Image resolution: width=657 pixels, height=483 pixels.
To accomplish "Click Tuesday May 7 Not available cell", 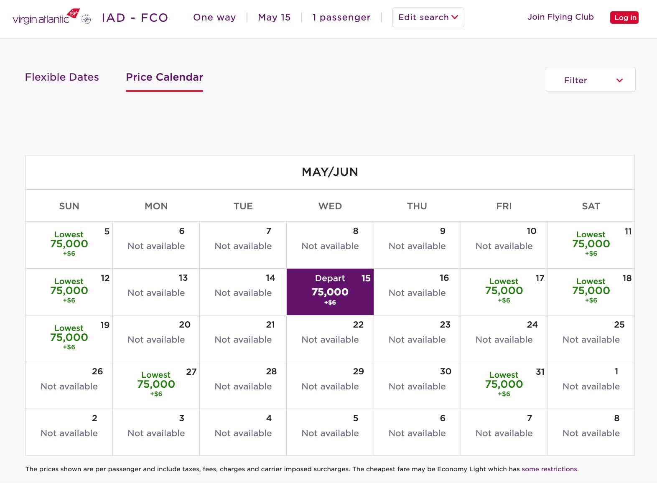I will click(x=243, y=245).
